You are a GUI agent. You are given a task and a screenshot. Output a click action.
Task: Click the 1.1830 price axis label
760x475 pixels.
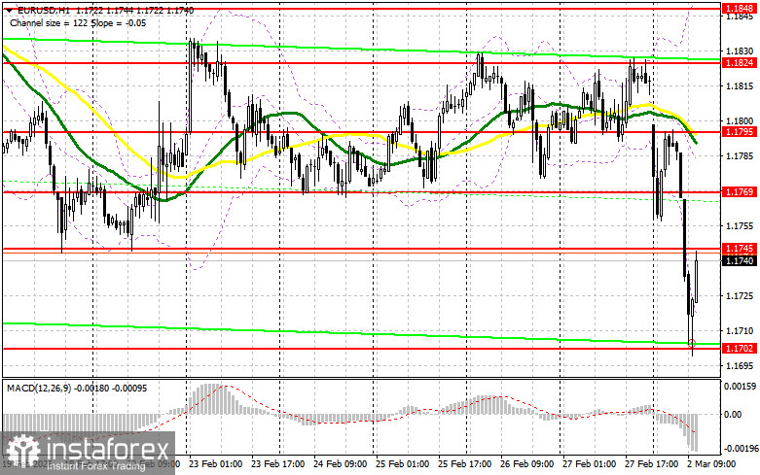[x=740, y=51]
